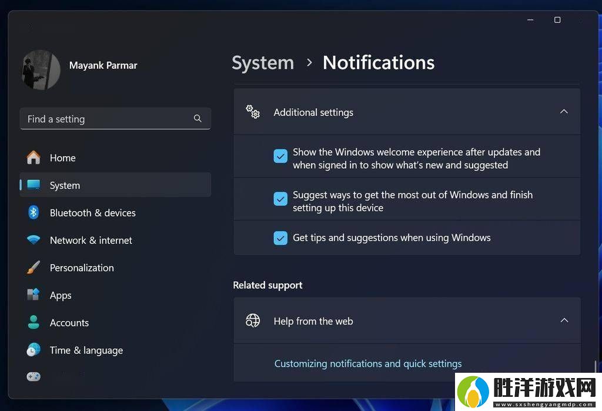This screenshot has width=602, height=411.
Task: Minimize the Settings window
Action: coord(530,19)
